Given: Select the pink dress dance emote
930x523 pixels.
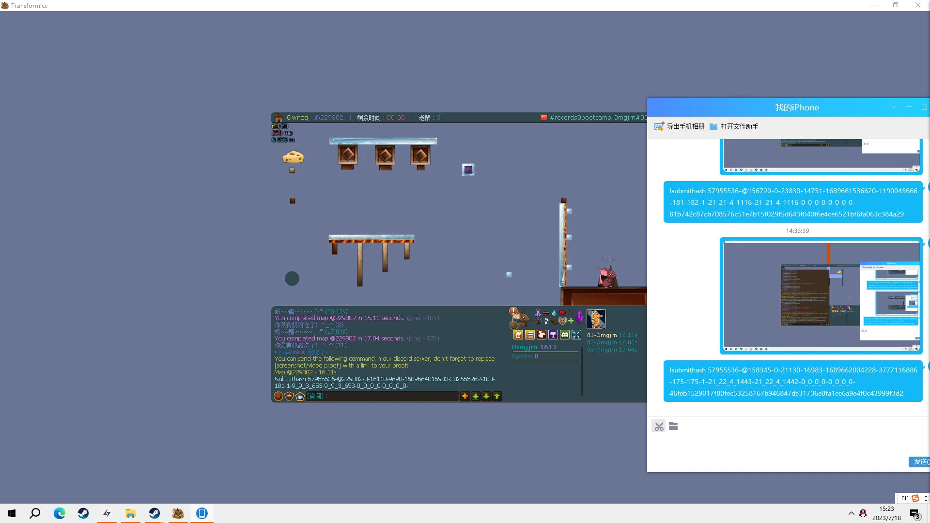Looking at the screenshot, I should [538, 313].
